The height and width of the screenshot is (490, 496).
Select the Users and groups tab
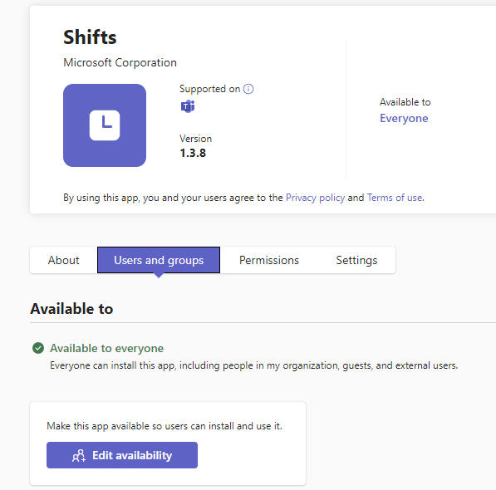[x=159, y=260]
